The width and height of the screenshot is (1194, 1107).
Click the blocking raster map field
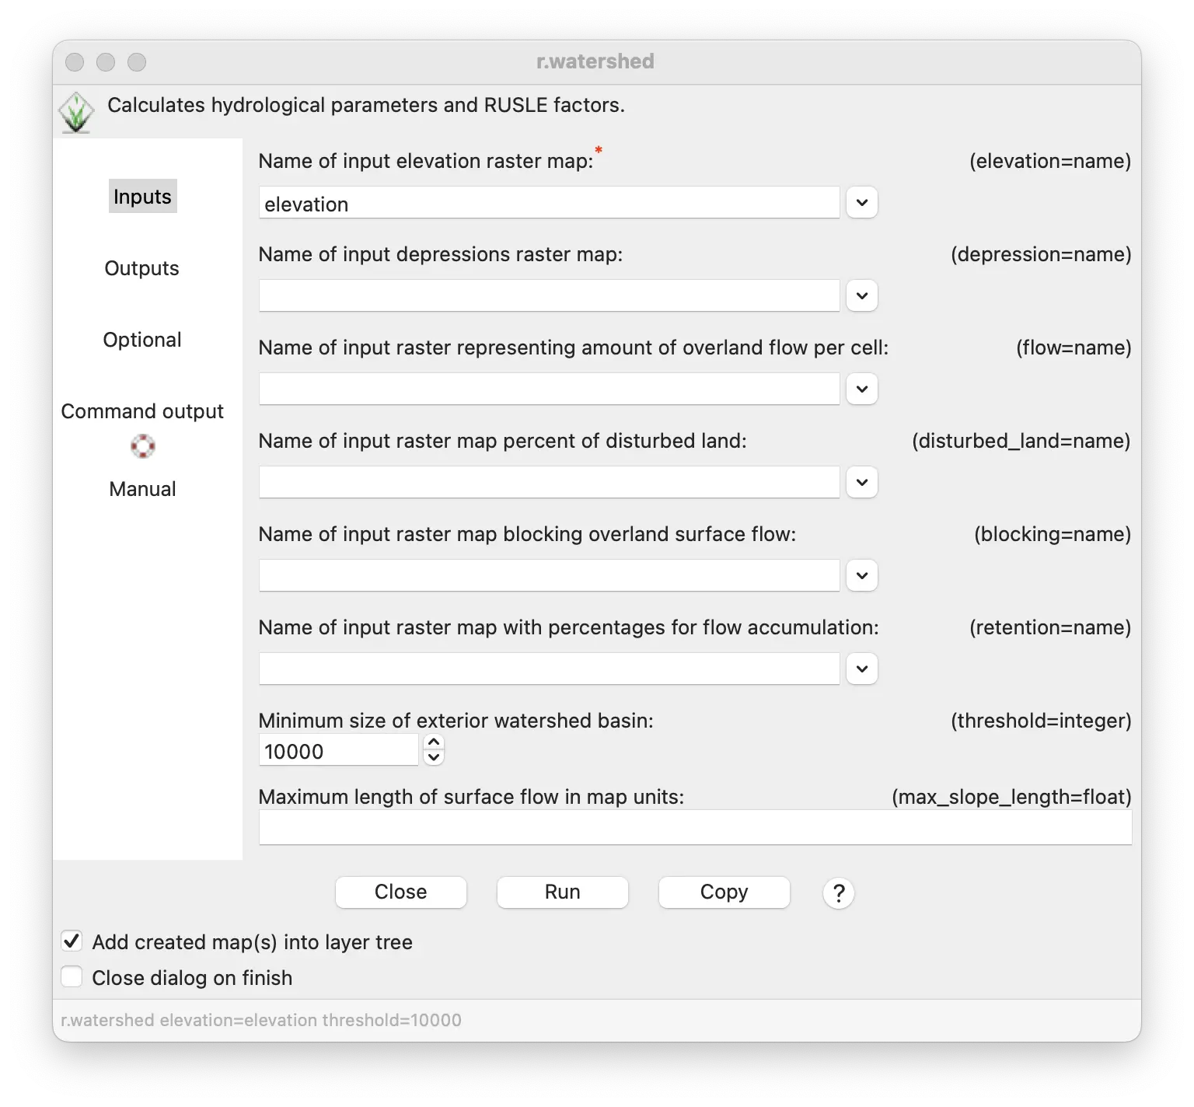click(x=549, y=576)
